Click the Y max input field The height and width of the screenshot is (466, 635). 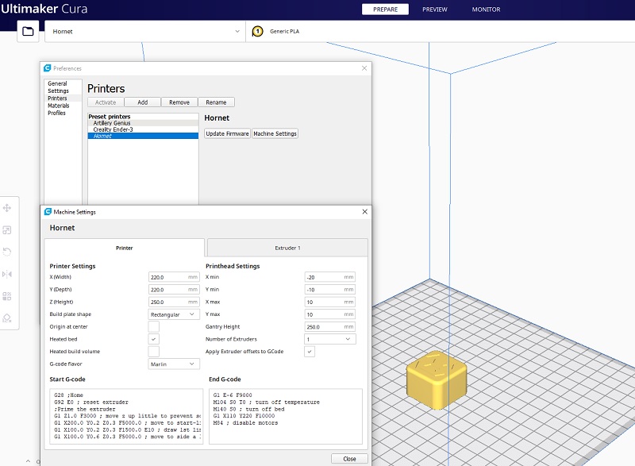coord(329,314)
